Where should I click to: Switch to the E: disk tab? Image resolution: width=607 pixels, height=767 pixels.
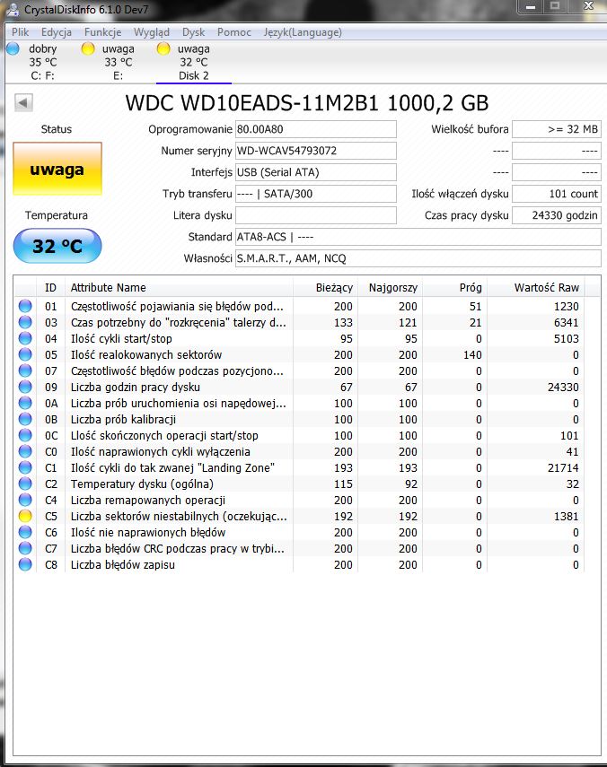(x=118, y=62)
